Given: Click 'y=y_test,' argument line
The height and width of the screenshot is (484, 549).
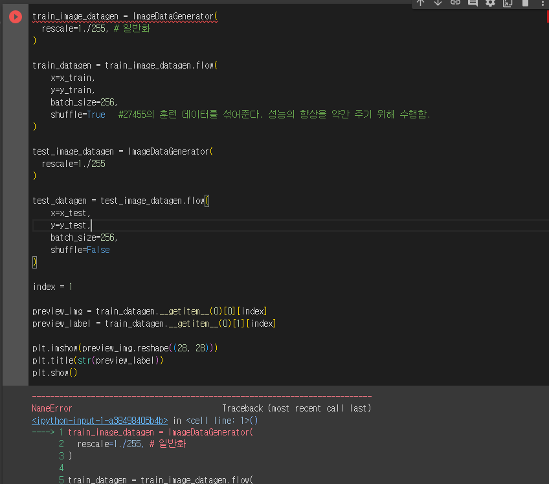Looking at the screenshot, I should tap(71, 225).
